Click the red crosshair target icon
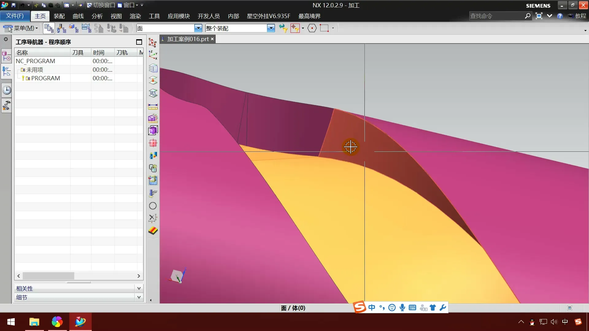589x331 pixels. [153, 143]
